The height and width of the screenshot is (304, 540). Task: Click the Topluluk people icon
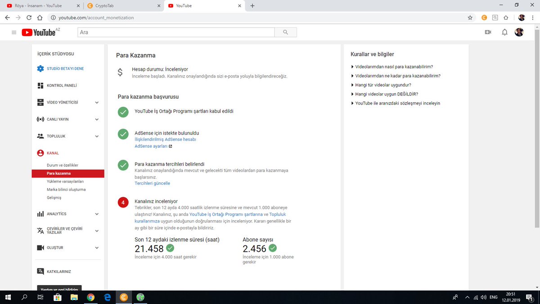40,136
